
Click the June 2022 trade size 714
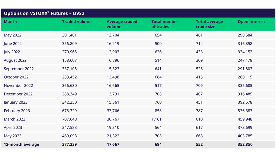(x=199, y=44)
